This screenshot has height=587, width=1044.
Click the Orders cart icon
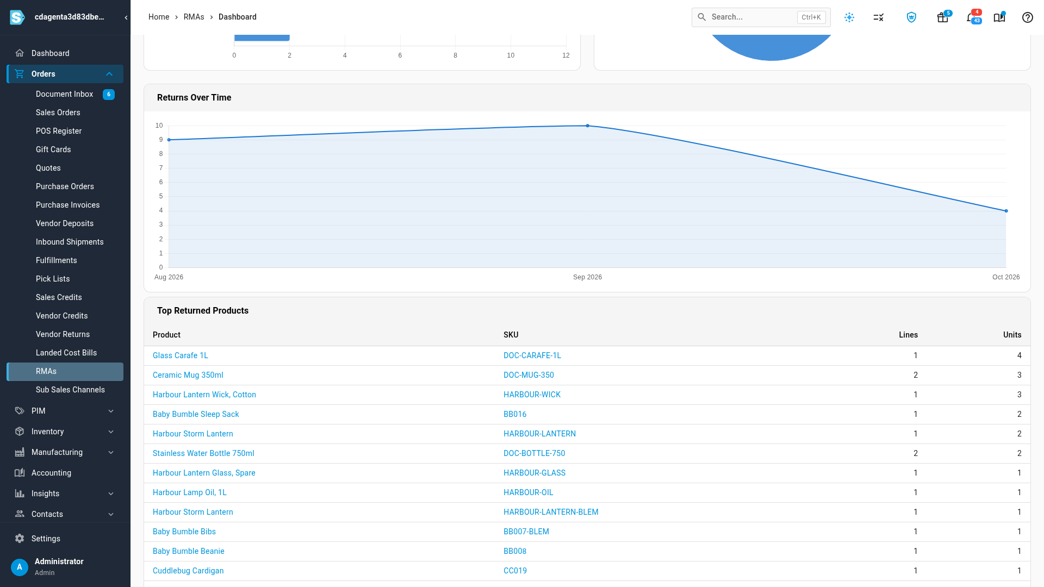tap(20, 74)
